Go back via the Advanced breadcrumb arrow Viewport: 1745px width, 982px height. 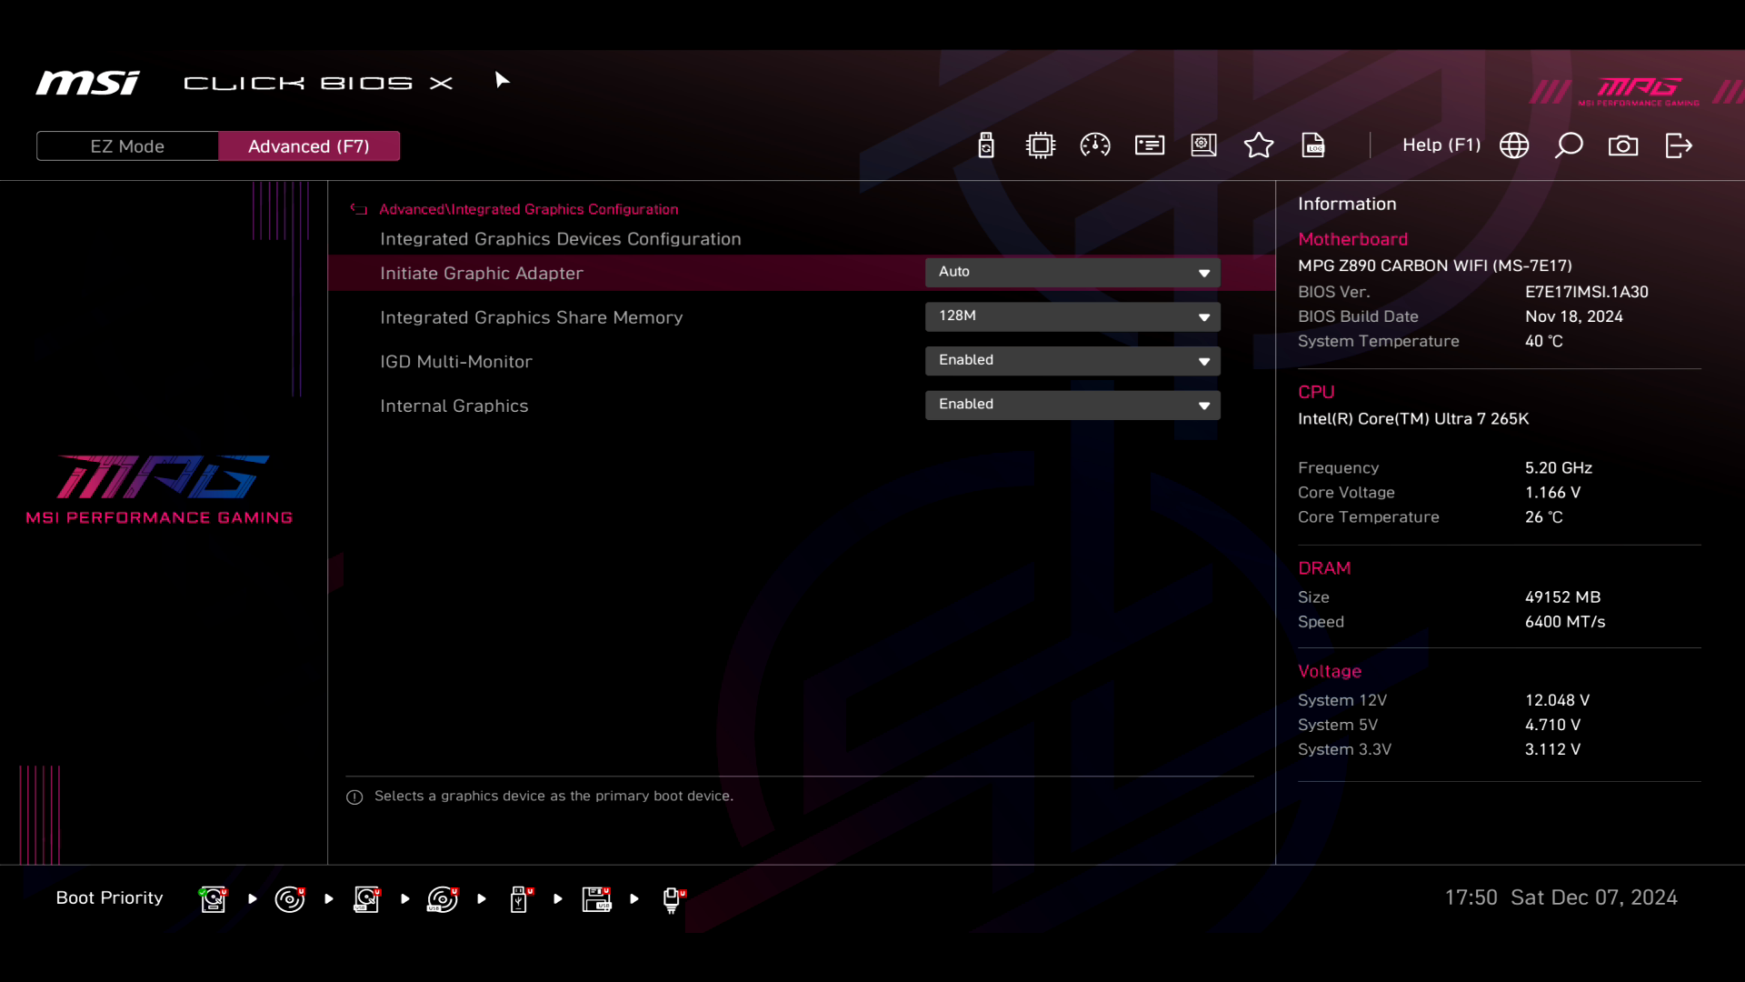tap(359, 209)
